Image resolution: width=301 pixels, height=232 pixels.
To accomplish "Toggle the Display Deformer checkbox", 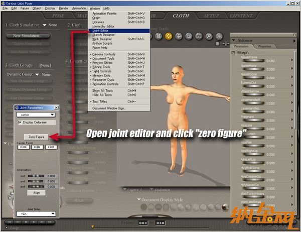I will click(20, 122).
